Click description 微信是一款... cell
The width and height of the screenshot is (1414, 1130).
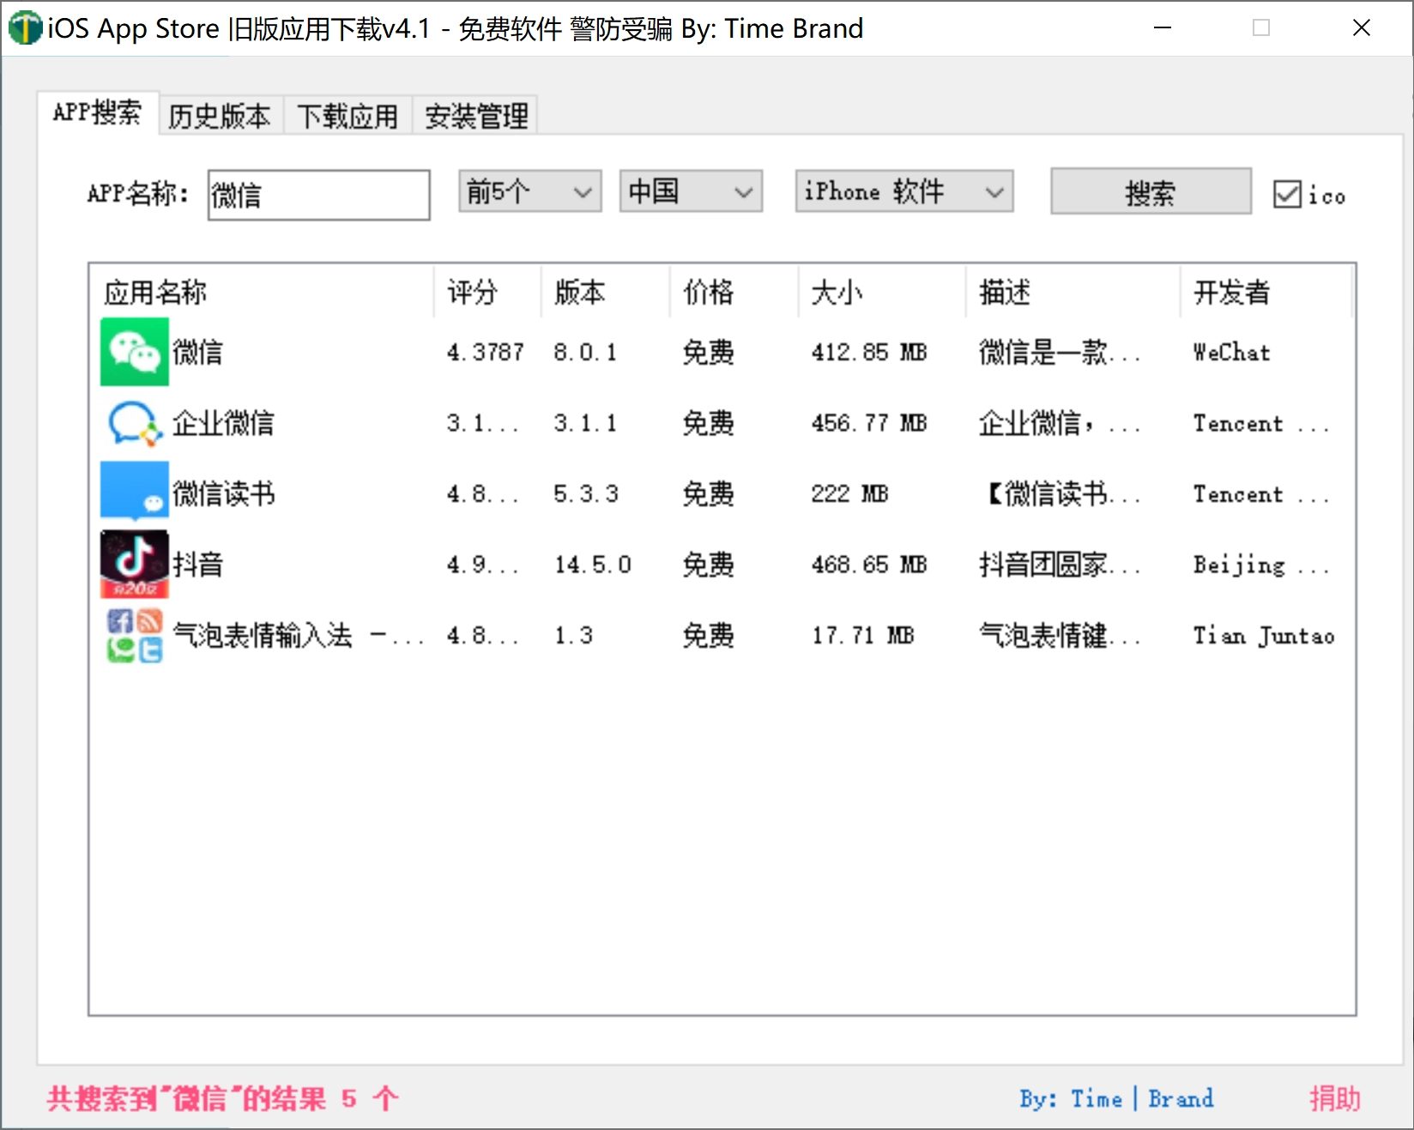point(1060,352)
